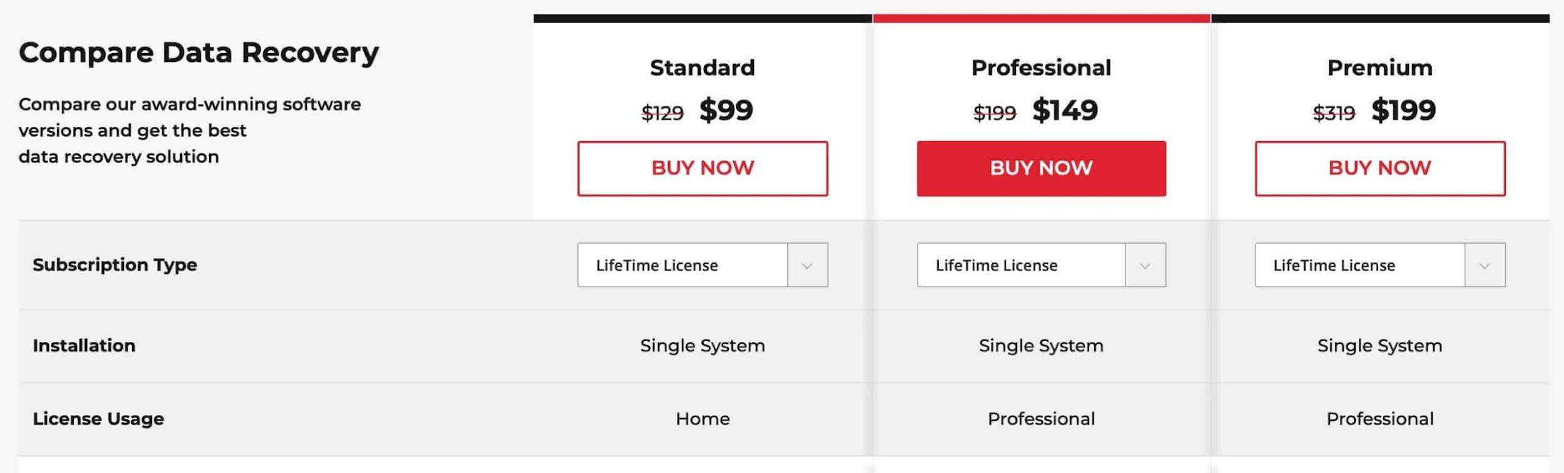This screenshot has height=473, width=1564.
Task: Click the $99 Standard price
Action: [726, 110]
